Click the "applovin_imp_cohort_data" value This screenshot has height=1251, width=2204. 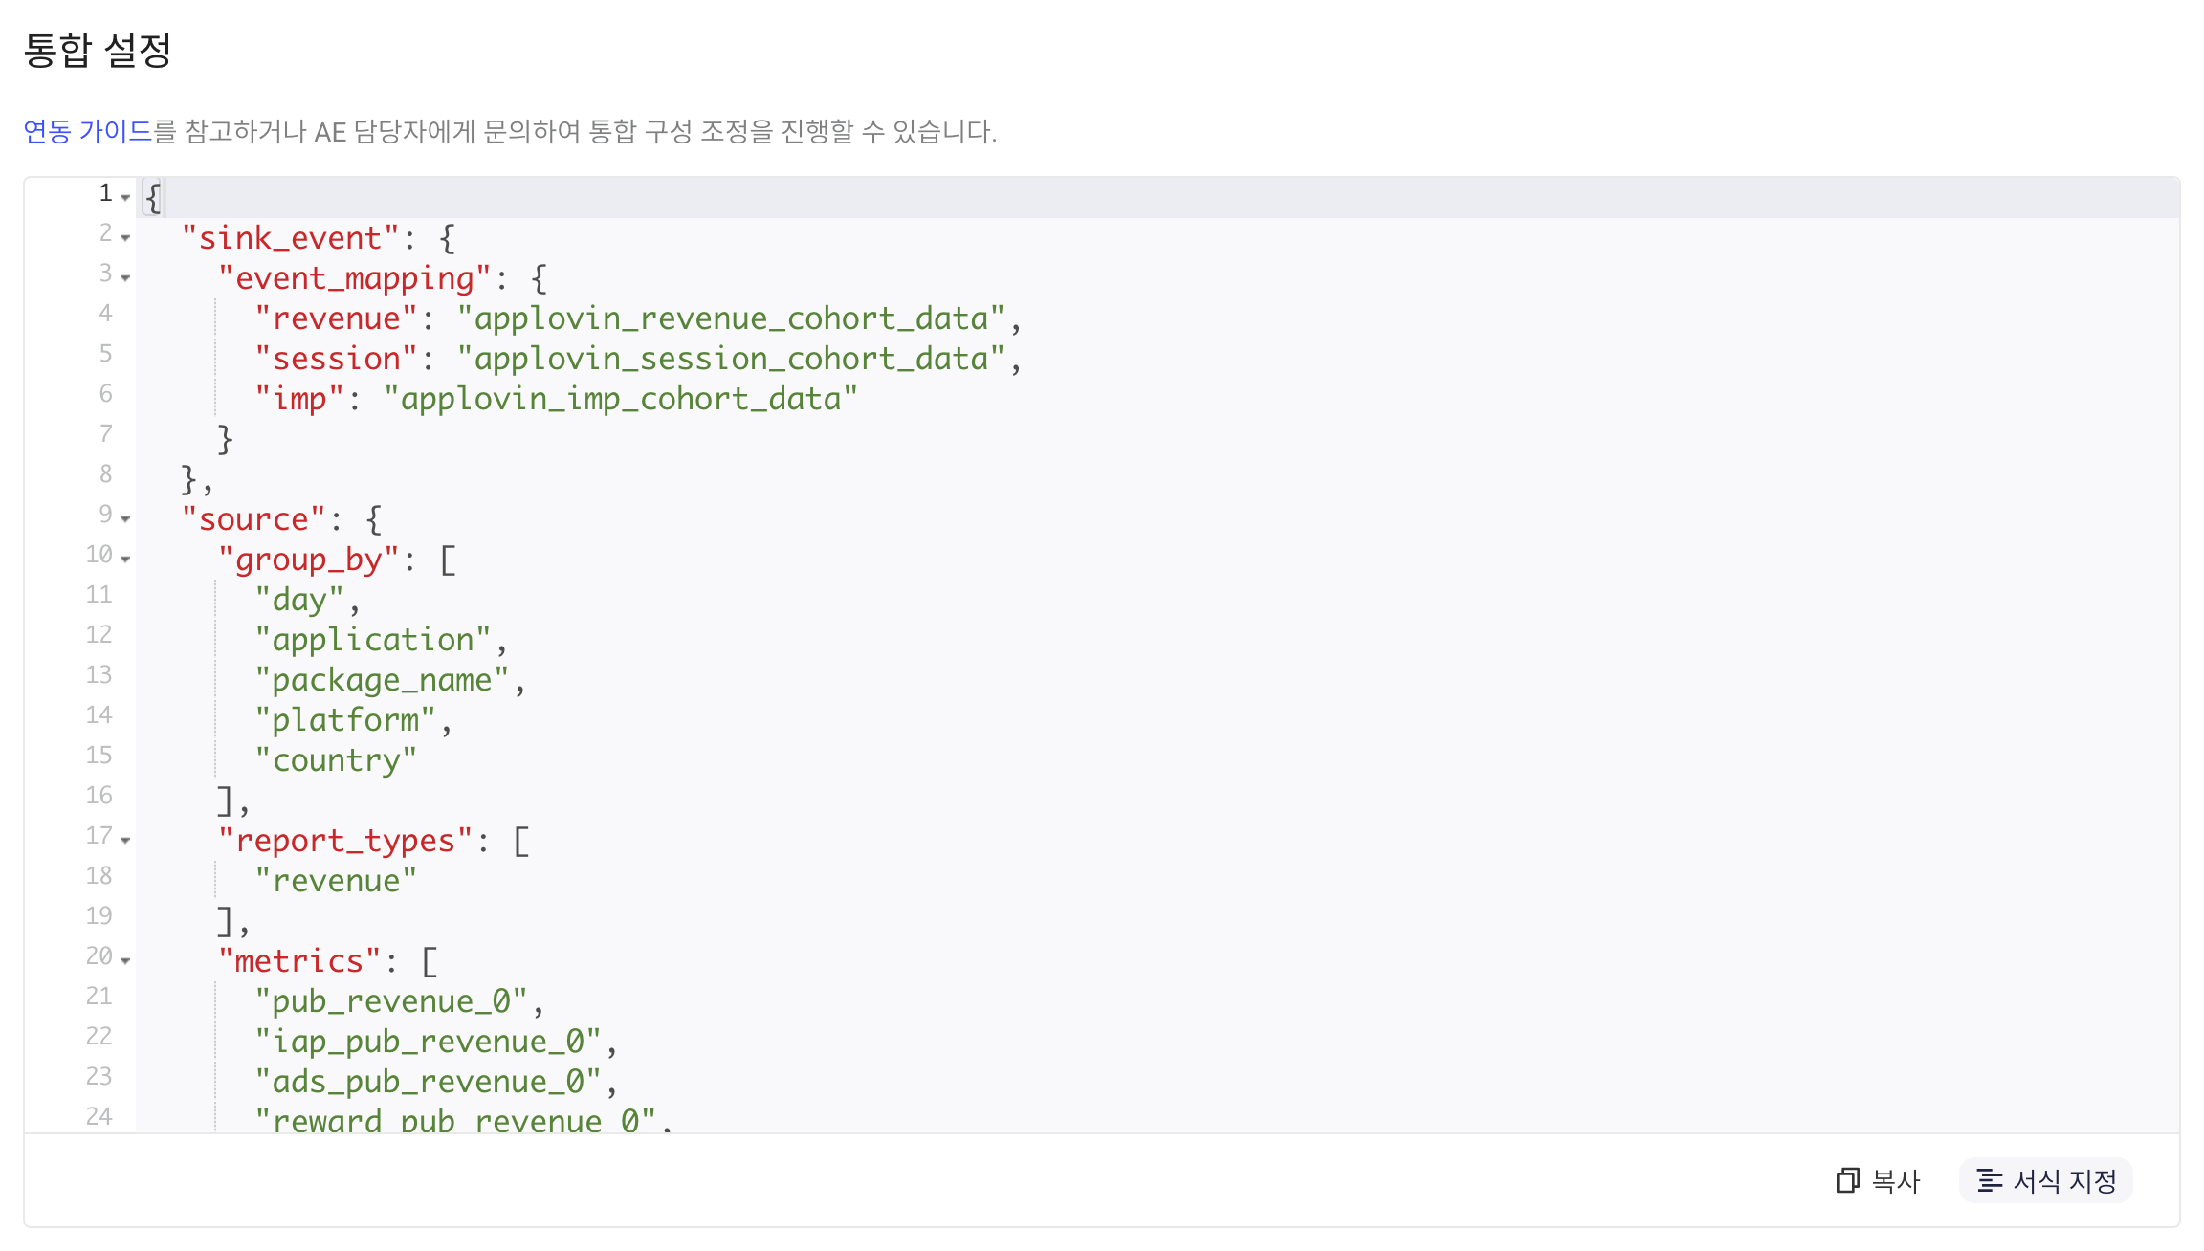pos(621,398)
